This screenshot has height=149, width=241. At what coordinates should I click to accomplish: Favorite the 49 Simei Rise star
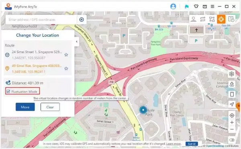(x=66, y=68)
